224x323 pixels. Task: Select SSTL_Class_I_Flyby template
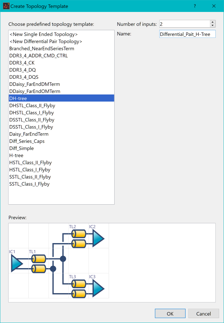coord(61,184)
